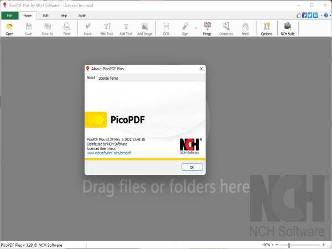
Task: Click the Facebook share icon
Action: (304, 15)
